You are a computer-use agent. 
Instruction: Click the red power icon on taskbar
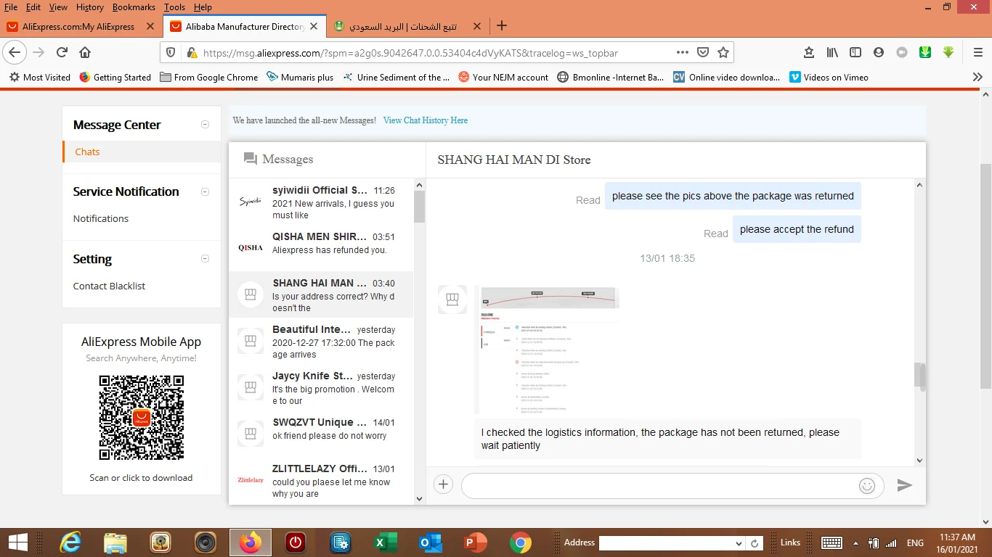tap(296, 542)
